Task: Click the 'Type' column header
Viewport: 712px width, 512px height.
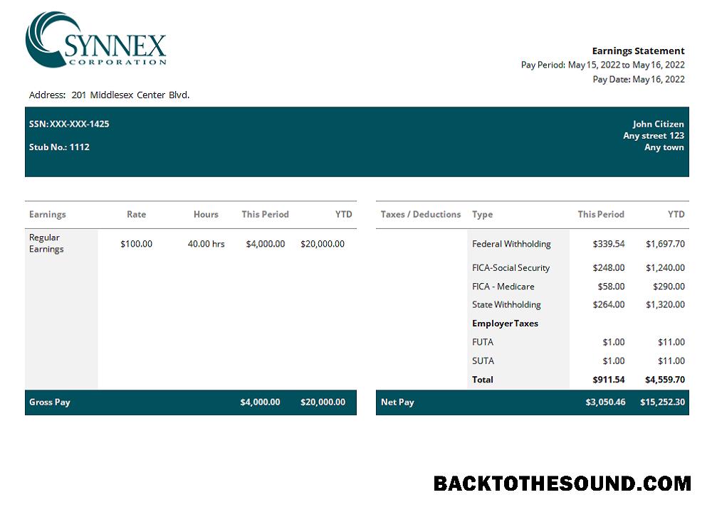Action: (x=482, y=215)
